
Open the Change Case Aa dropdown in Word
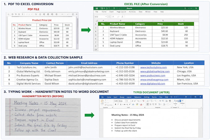coord(139,101)
